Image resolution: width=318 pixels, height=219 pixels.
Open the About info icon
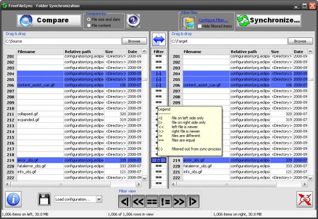pyautogui.click(x=13, y=199)
